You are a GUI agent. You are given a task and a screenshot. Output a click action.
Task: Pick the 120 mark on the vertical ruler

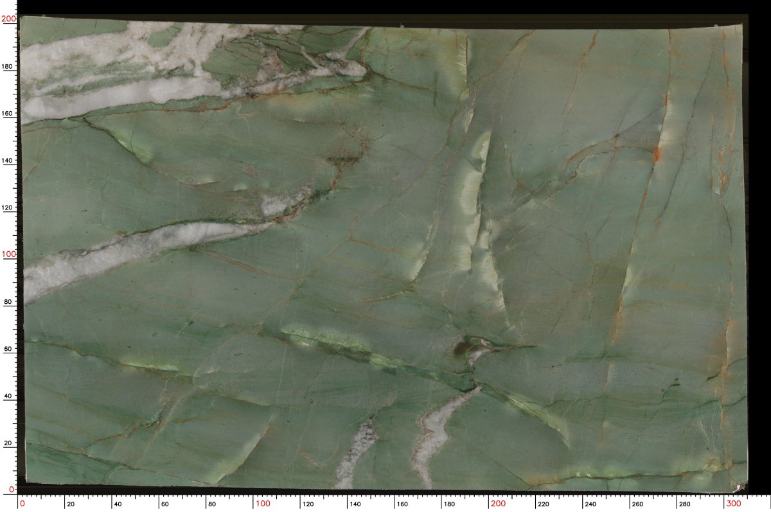9,207
